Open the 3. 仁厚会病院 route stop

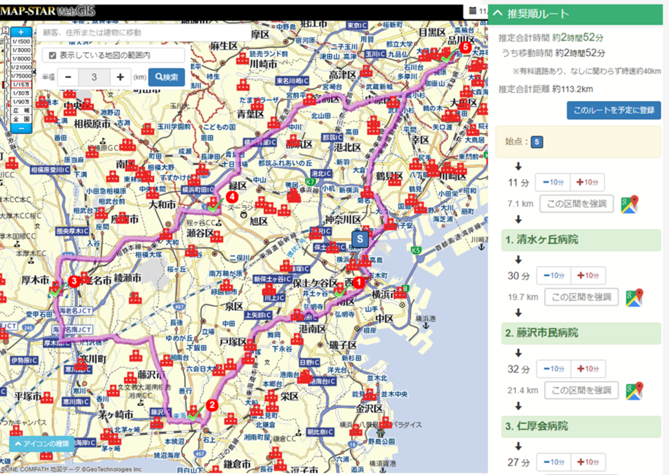581,427
